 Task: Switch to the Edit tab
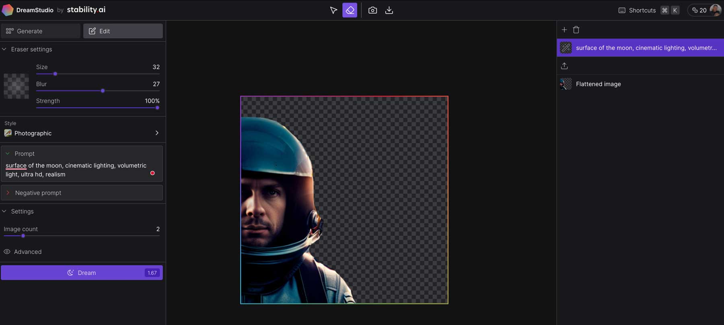click(123, 31)
